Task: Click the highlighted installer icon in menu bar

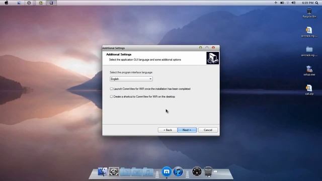Action: (51, 3)
